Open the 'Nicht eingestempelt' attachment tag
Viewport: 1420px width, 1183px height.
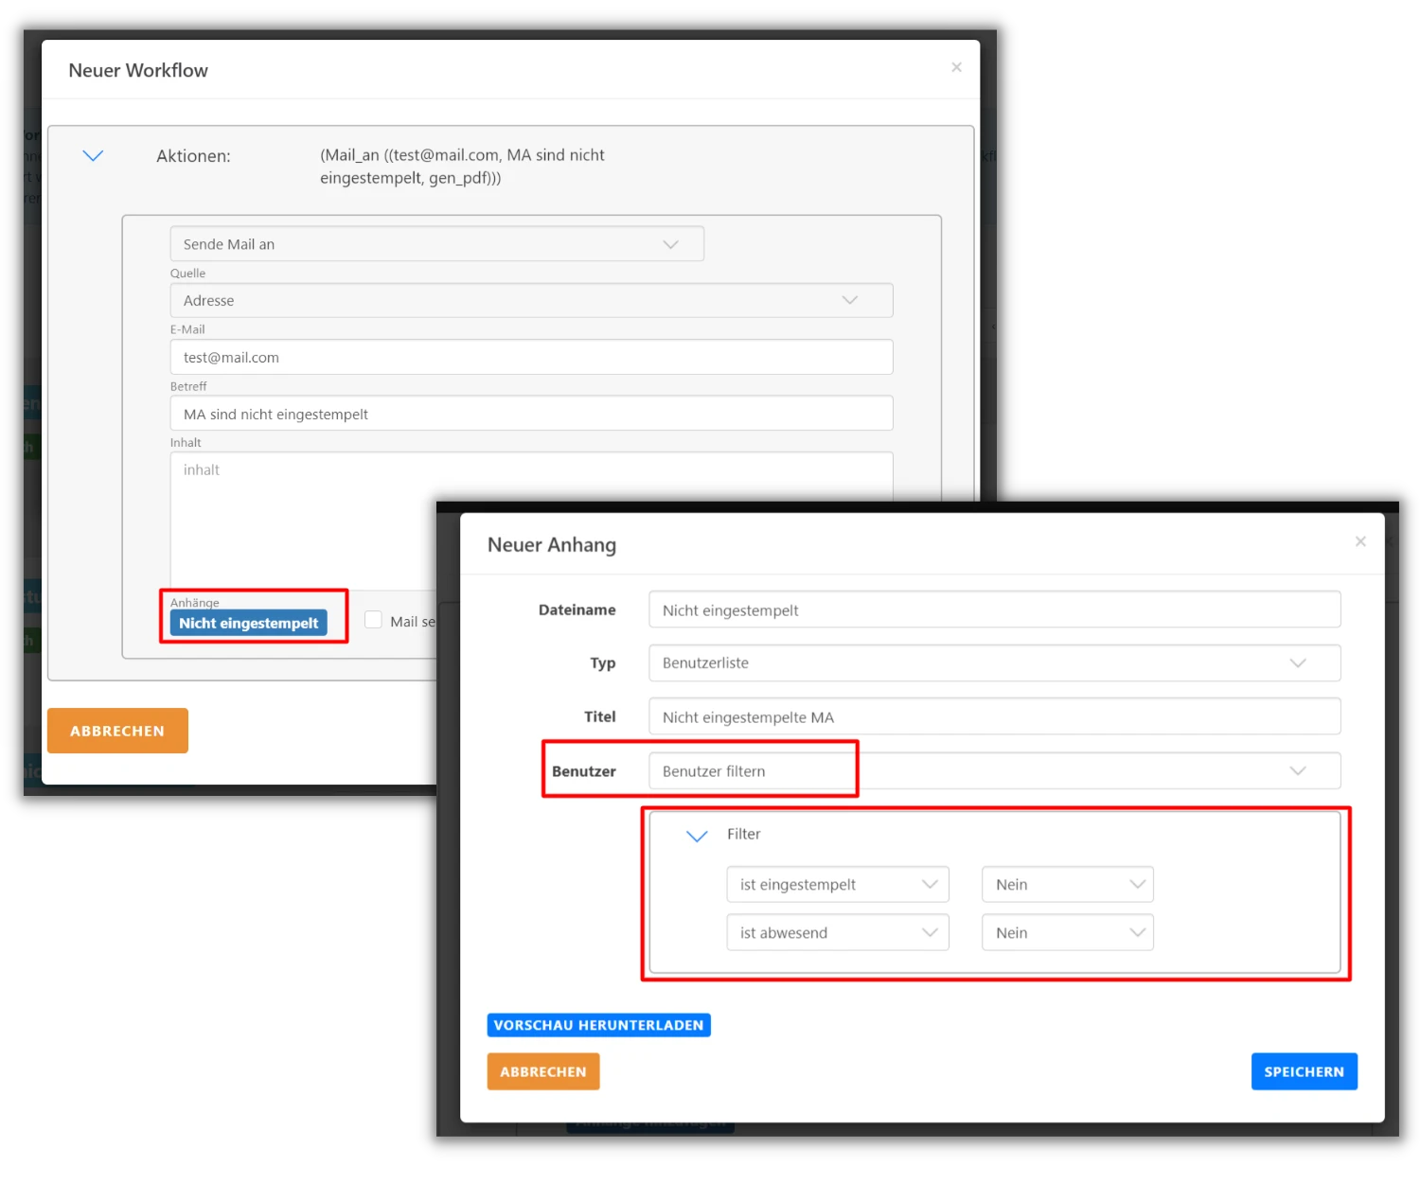pyautogui.click(x=248, y=623)
